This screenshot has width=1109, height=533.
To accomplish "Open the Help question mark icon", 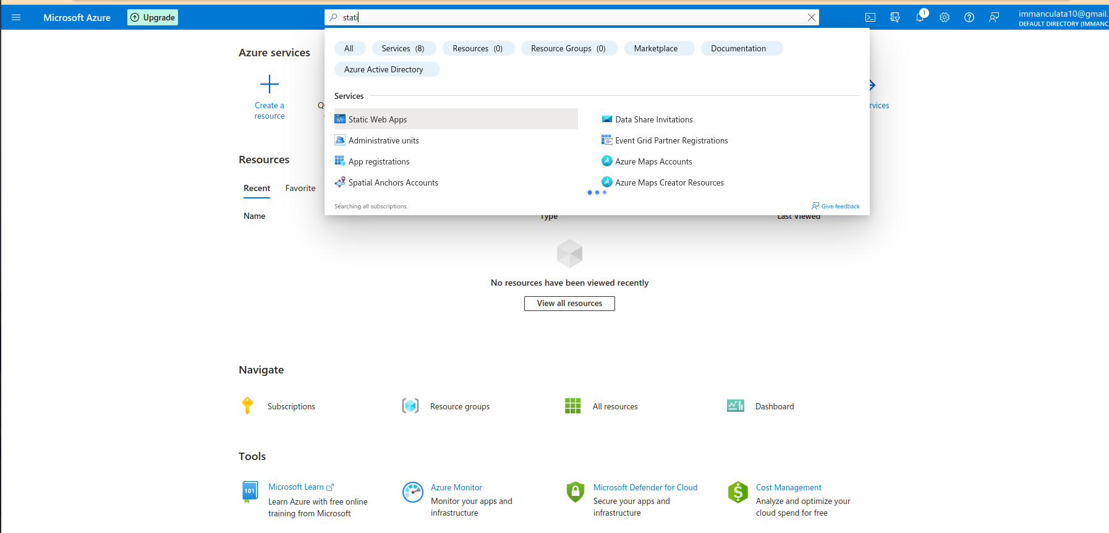I will point(969,17).
